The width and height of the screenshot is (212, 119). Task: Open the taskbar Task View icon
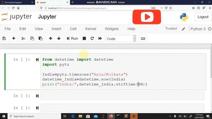click(x=65, y=116)
